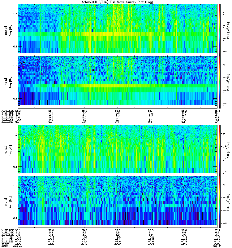Click the color bar beside the THC B-parallel panel
Viewport: 232px width, 248px height.
220,202
